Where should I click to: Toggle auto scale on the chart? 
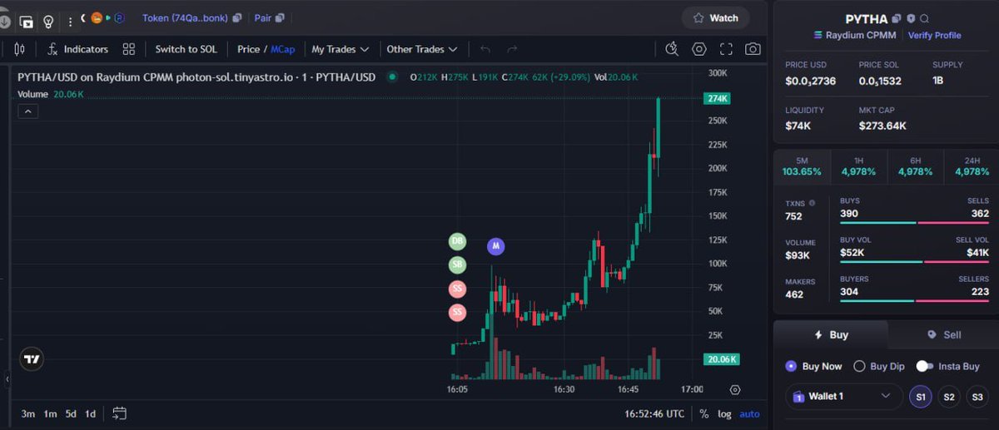pos(749,413)
